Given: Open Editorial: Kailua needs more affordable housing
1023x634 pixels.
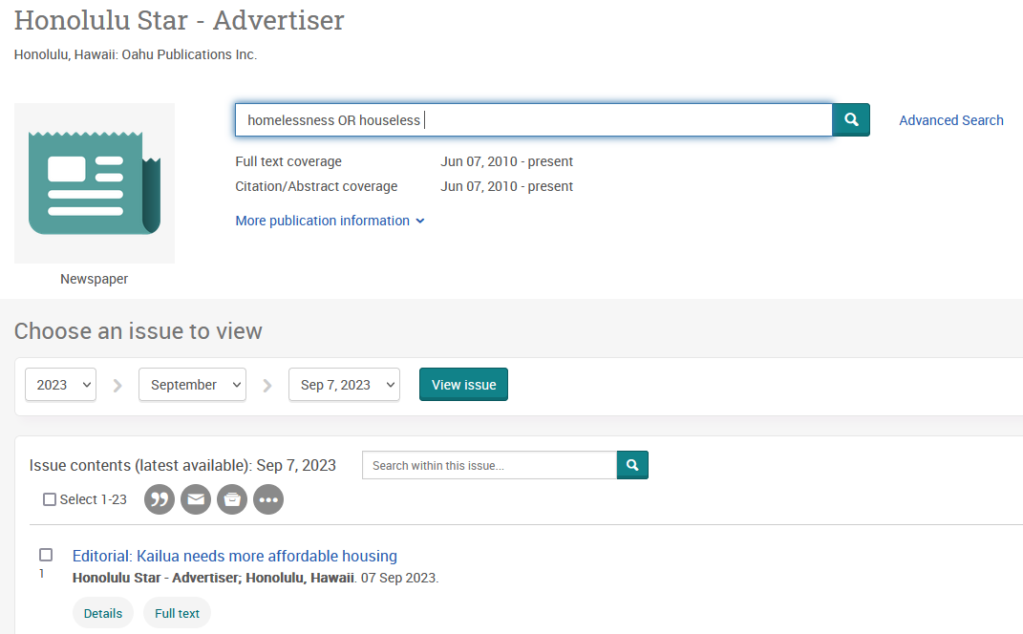Looking at the screenshot, I should [x=235, y=556].
